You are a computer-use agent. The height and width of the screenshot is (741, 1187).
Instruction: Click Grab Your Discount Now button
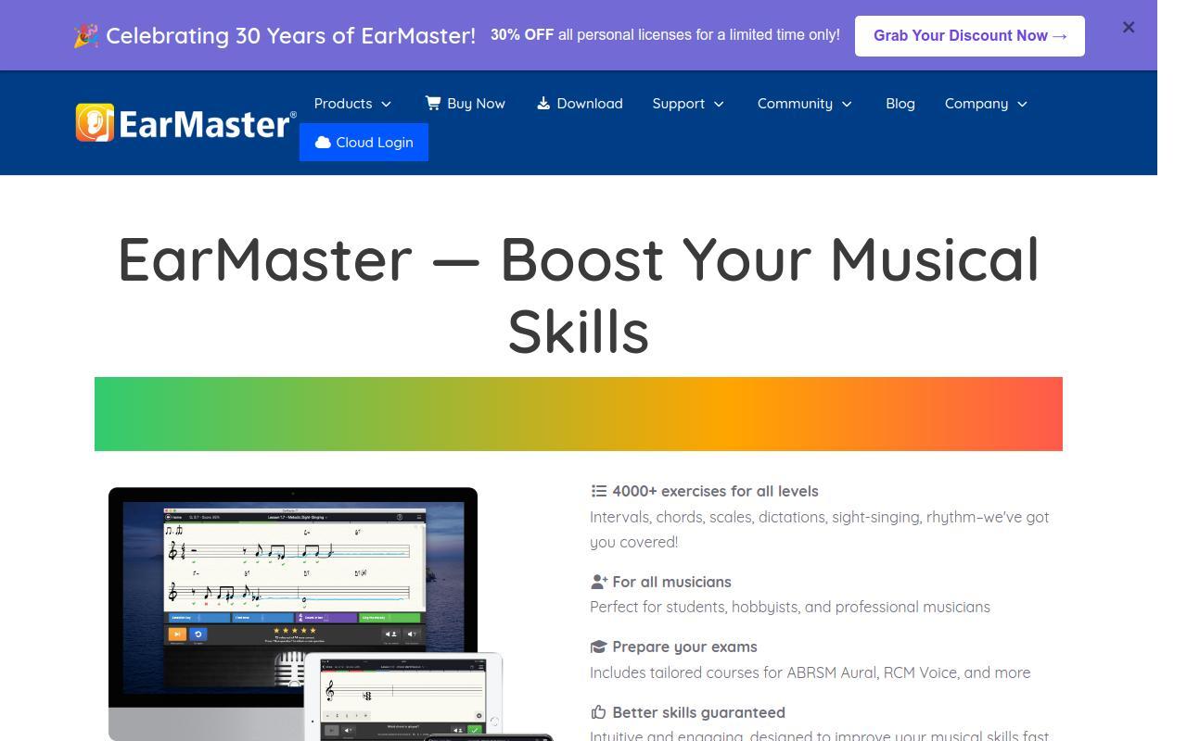(970, 36)
